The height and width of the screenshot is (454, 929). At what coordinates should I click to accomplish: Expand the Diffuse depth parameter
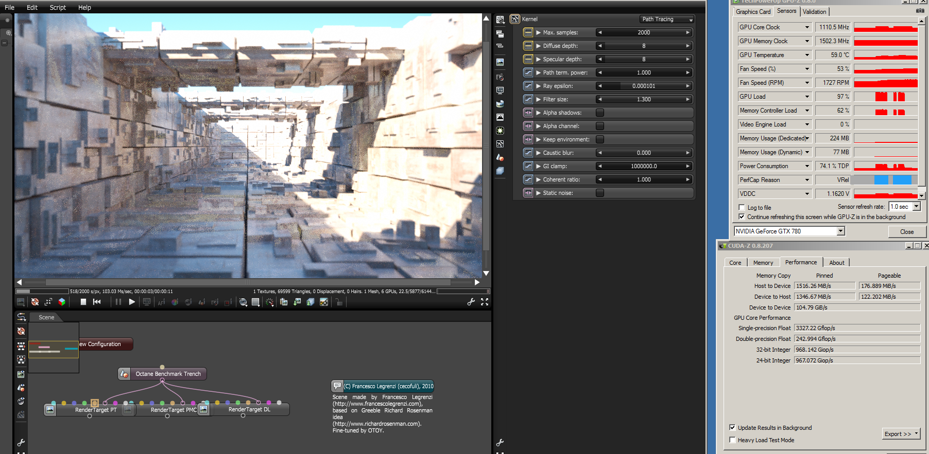pos(538,46)
